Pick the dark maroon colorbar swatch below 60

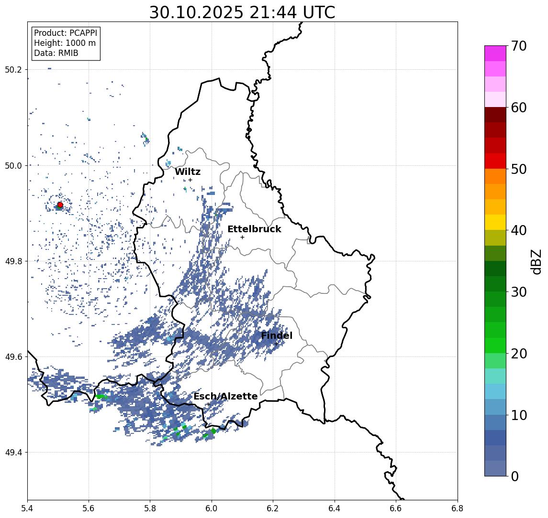(495, 115)
